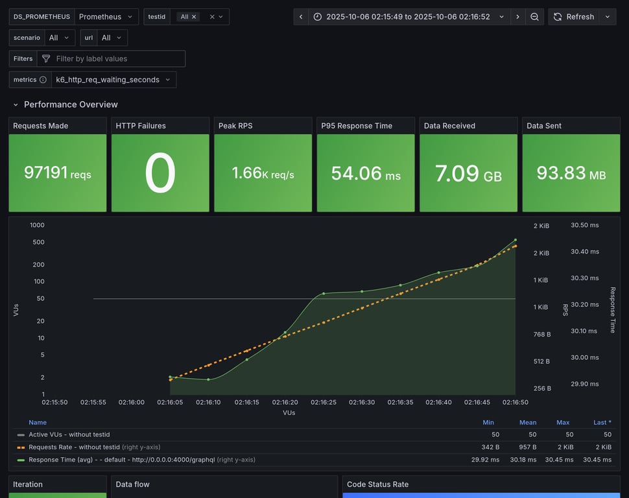
Task: Clear testid selection with X icon
Action: [x=212, y=17]
